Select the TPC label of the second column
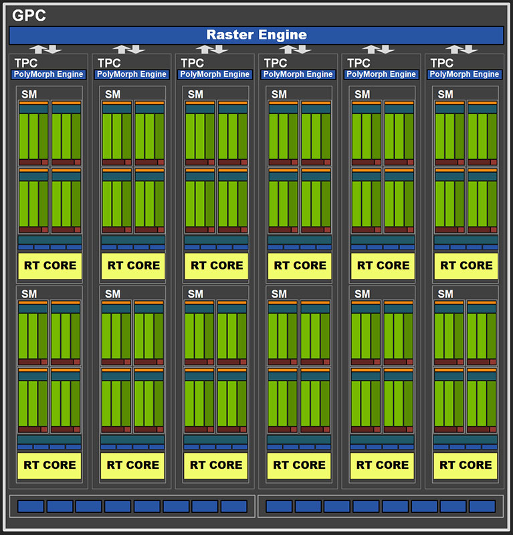The image size is (513, 535). coord(109,63)
